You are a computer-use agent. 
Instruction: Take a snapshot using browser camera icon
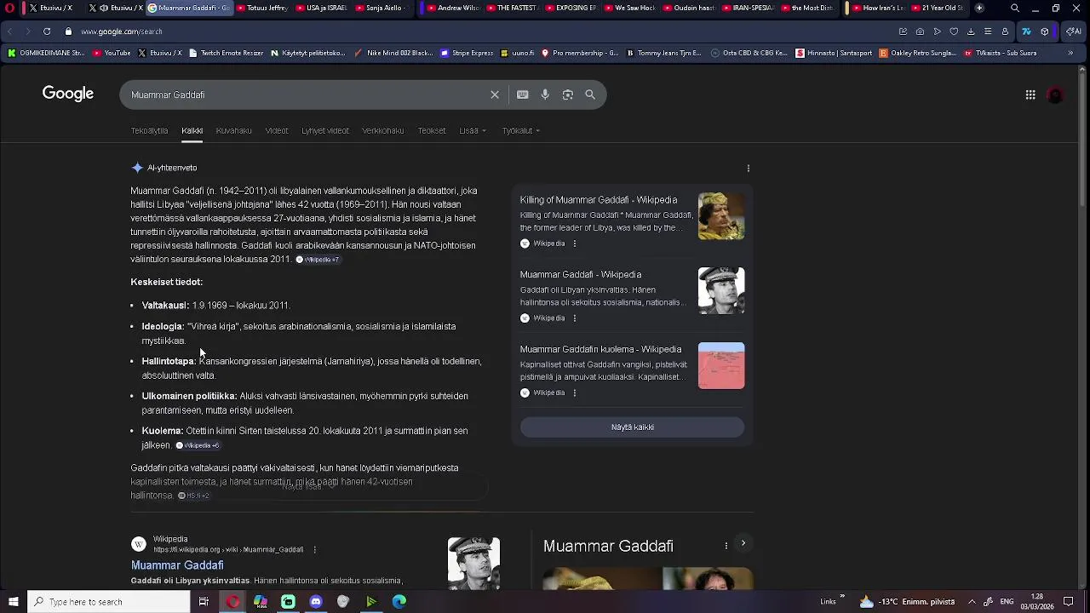pyautogui.click(x=920, y=32)
